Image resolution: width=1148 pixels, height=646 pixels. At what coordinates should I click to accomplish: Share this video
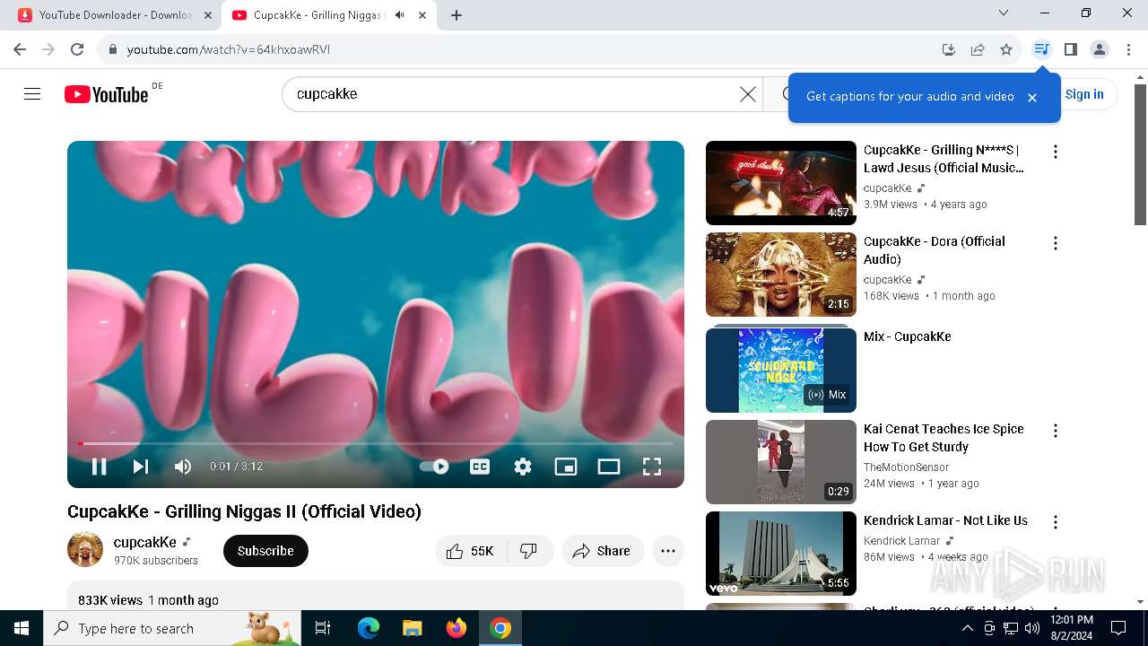point(603,551)
